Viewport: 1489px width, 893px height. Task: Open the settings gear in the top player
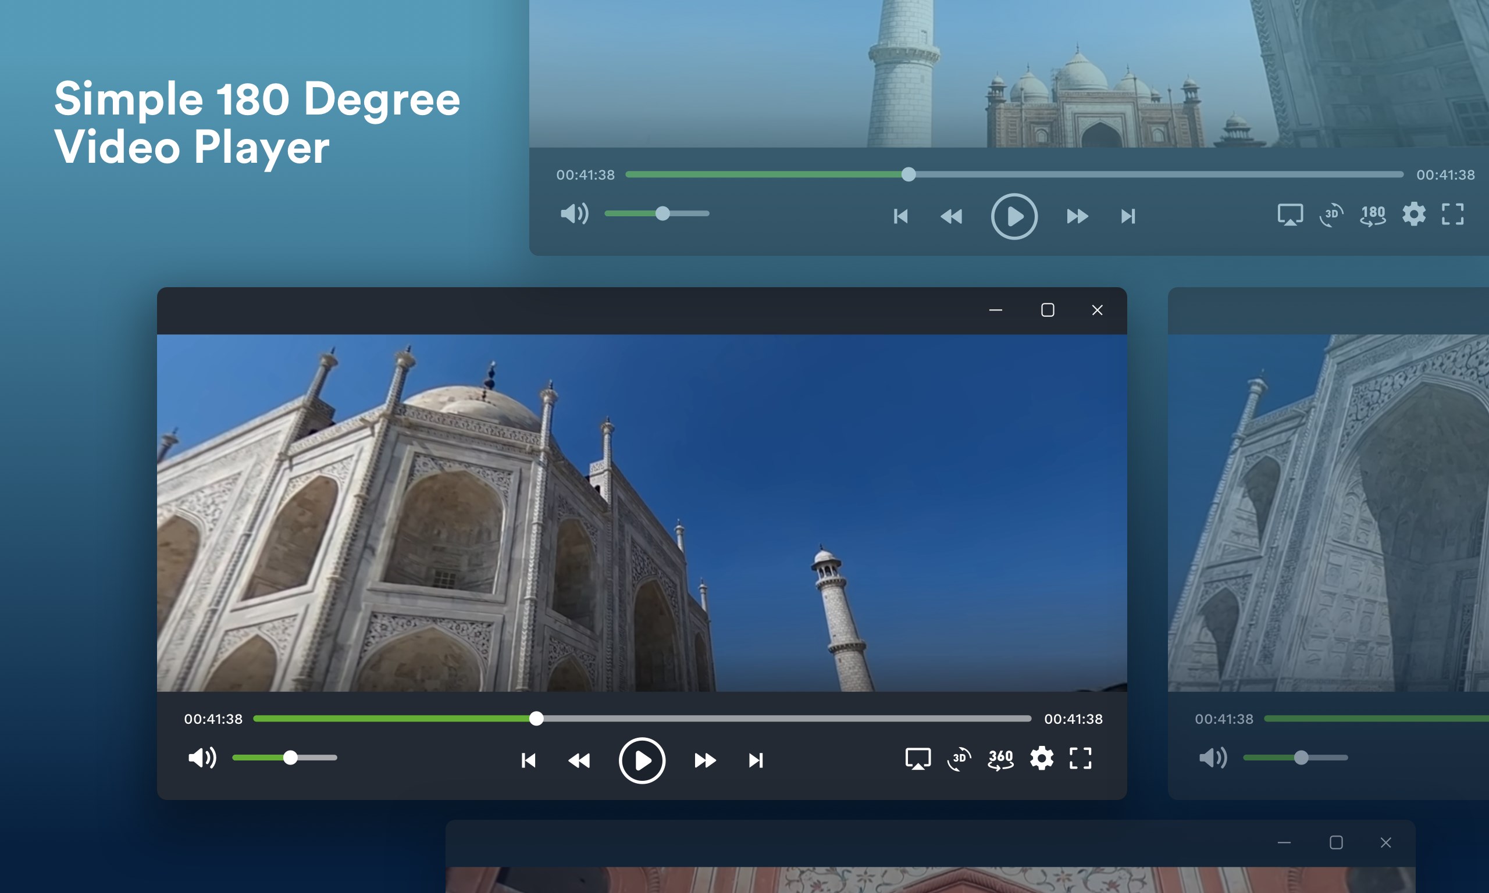click(1413, 214)
